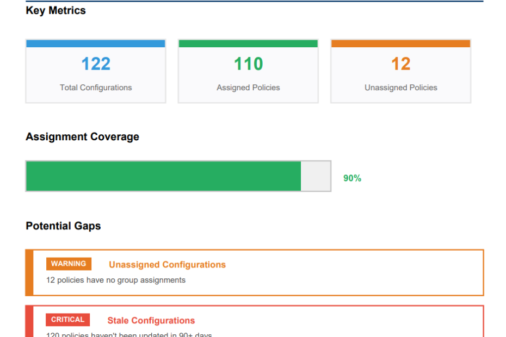The height and width of the screenshot is (337, 506).
Task: Click the green bar atop Assigned Policies card
Action: (x=248, y=43)
